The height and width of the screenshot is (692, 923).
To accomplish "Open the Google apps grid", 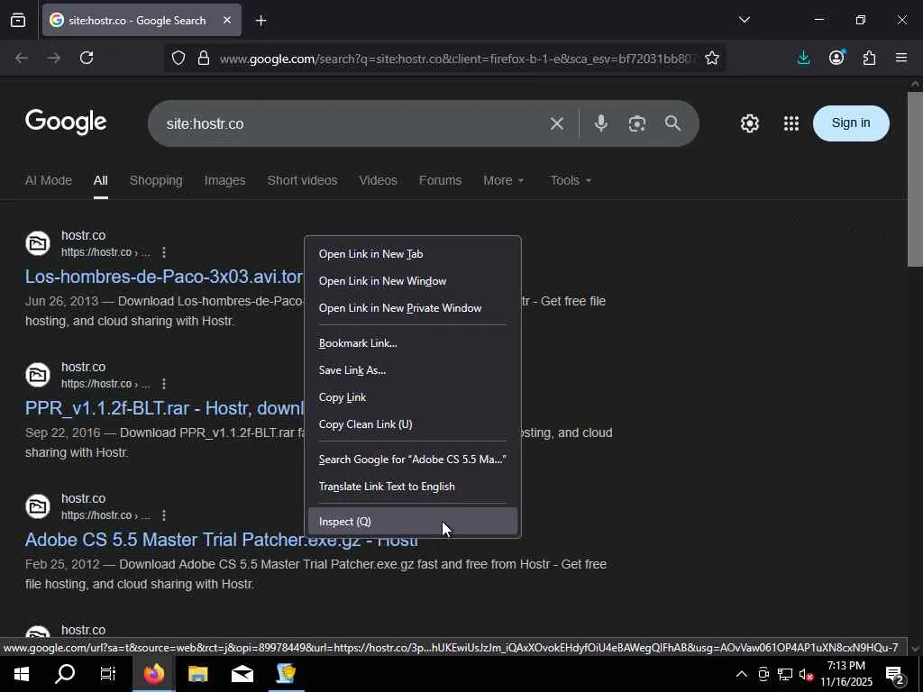I will (791, 123).
